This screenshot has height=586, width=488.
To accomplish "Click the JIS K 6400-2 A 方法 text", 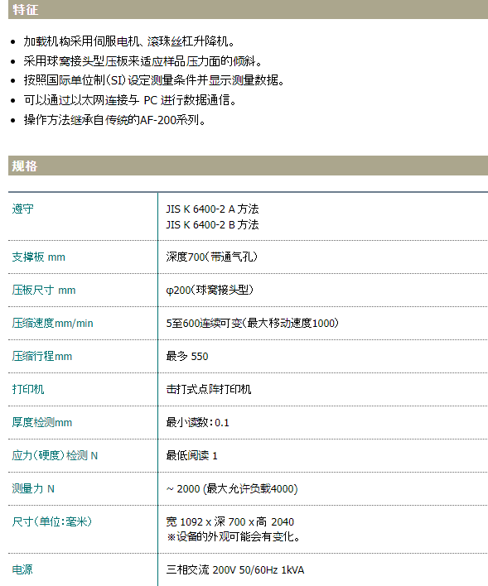I will pos(212,209).
